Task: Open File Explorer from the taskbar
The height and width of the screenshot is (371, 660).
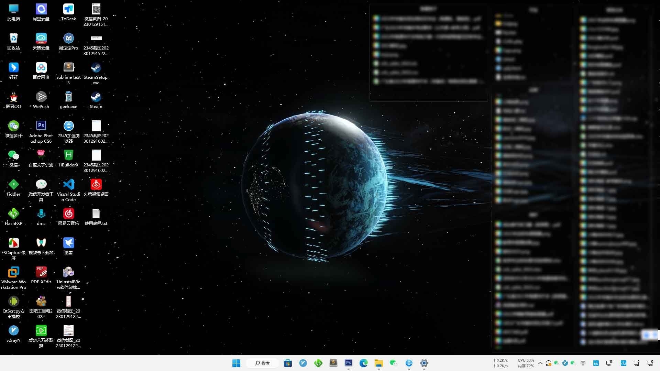Action: [378, 363]
